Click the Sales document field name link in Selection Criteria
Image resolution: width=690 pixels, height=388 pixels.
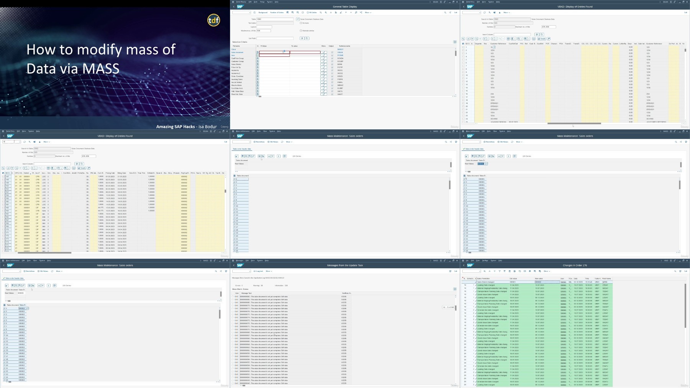tap(237, 52)
